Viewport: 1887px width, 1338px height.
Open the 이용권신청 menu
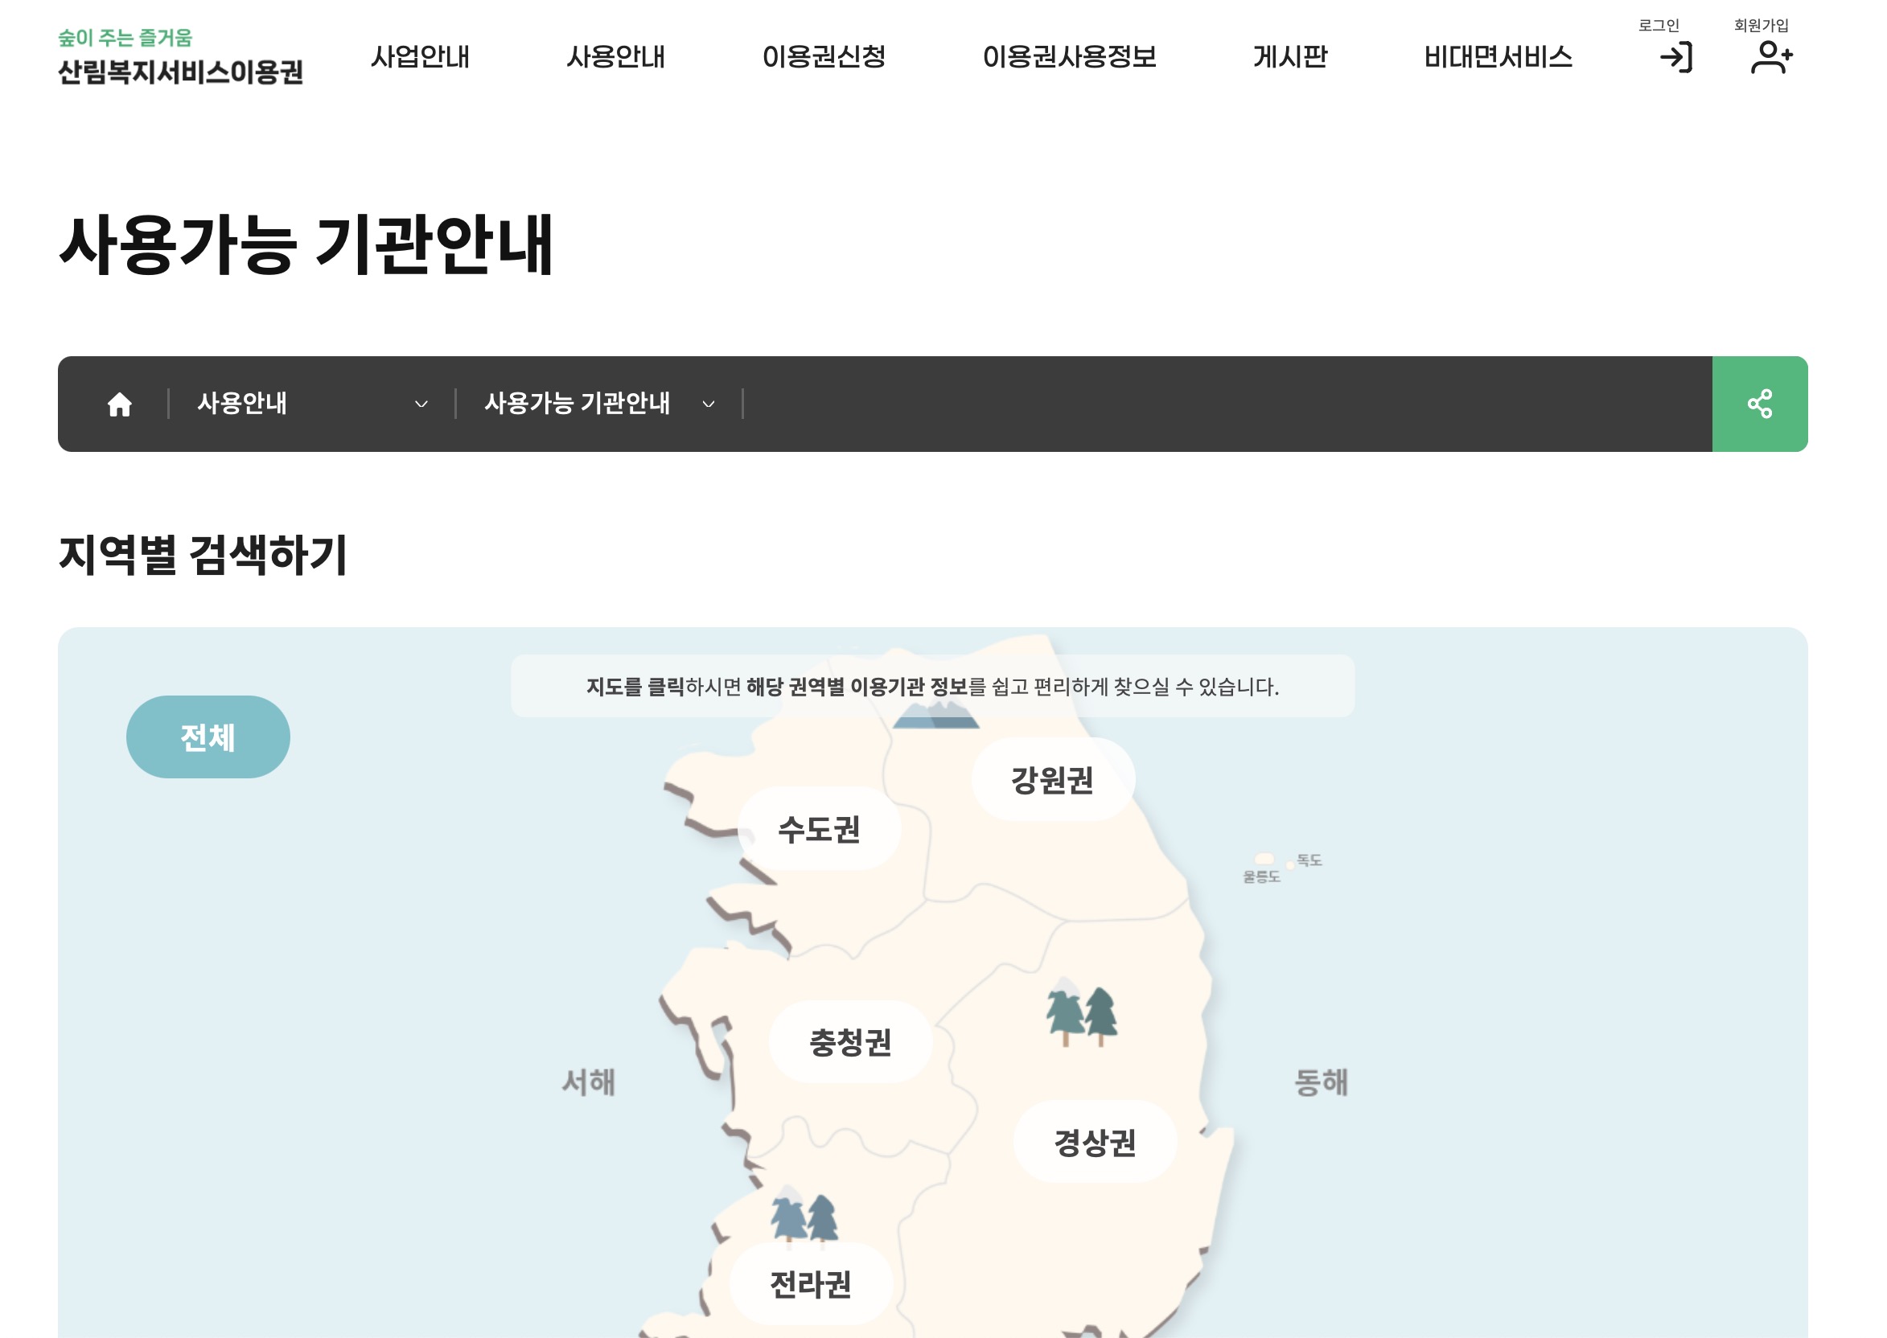point(823,57)
